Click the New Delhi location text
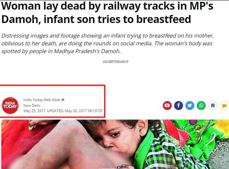The width and height of the screenshot is (229, 169). [x=32, y=105]
